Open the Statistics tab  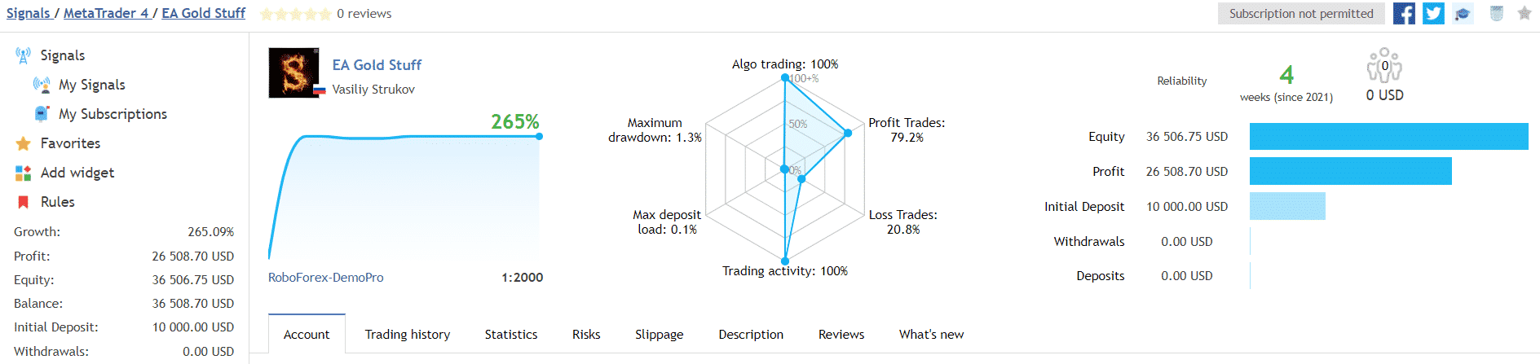click(x=511, y=334)
